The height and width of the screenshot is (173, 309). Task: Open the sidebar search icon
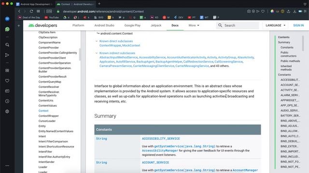7,45
